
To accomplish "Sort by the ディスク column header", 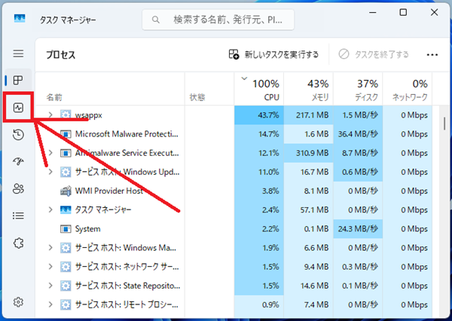I will [358, 89].
